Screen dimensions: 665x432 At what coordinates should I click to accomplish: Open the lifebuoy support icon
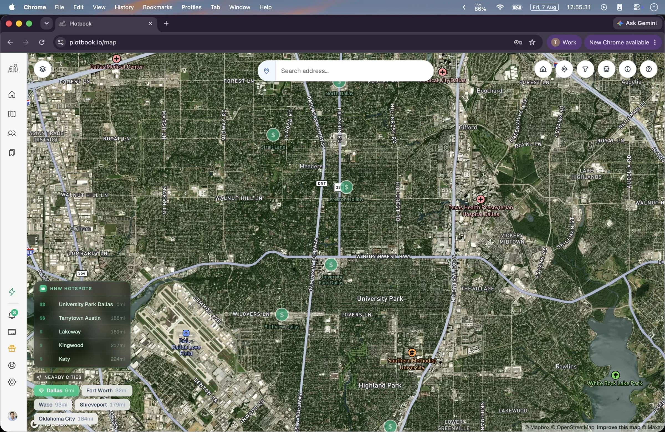[x=12, y=365]
